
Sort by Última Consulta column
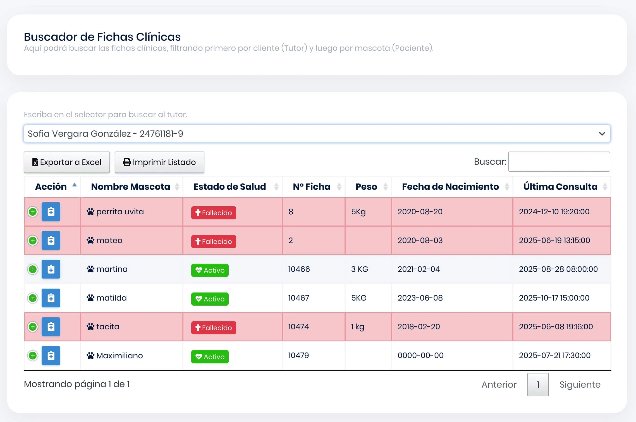(560, 187)
